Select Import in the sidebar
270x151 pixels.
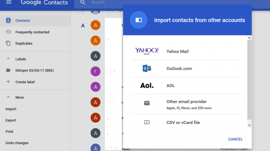(11, 109)
